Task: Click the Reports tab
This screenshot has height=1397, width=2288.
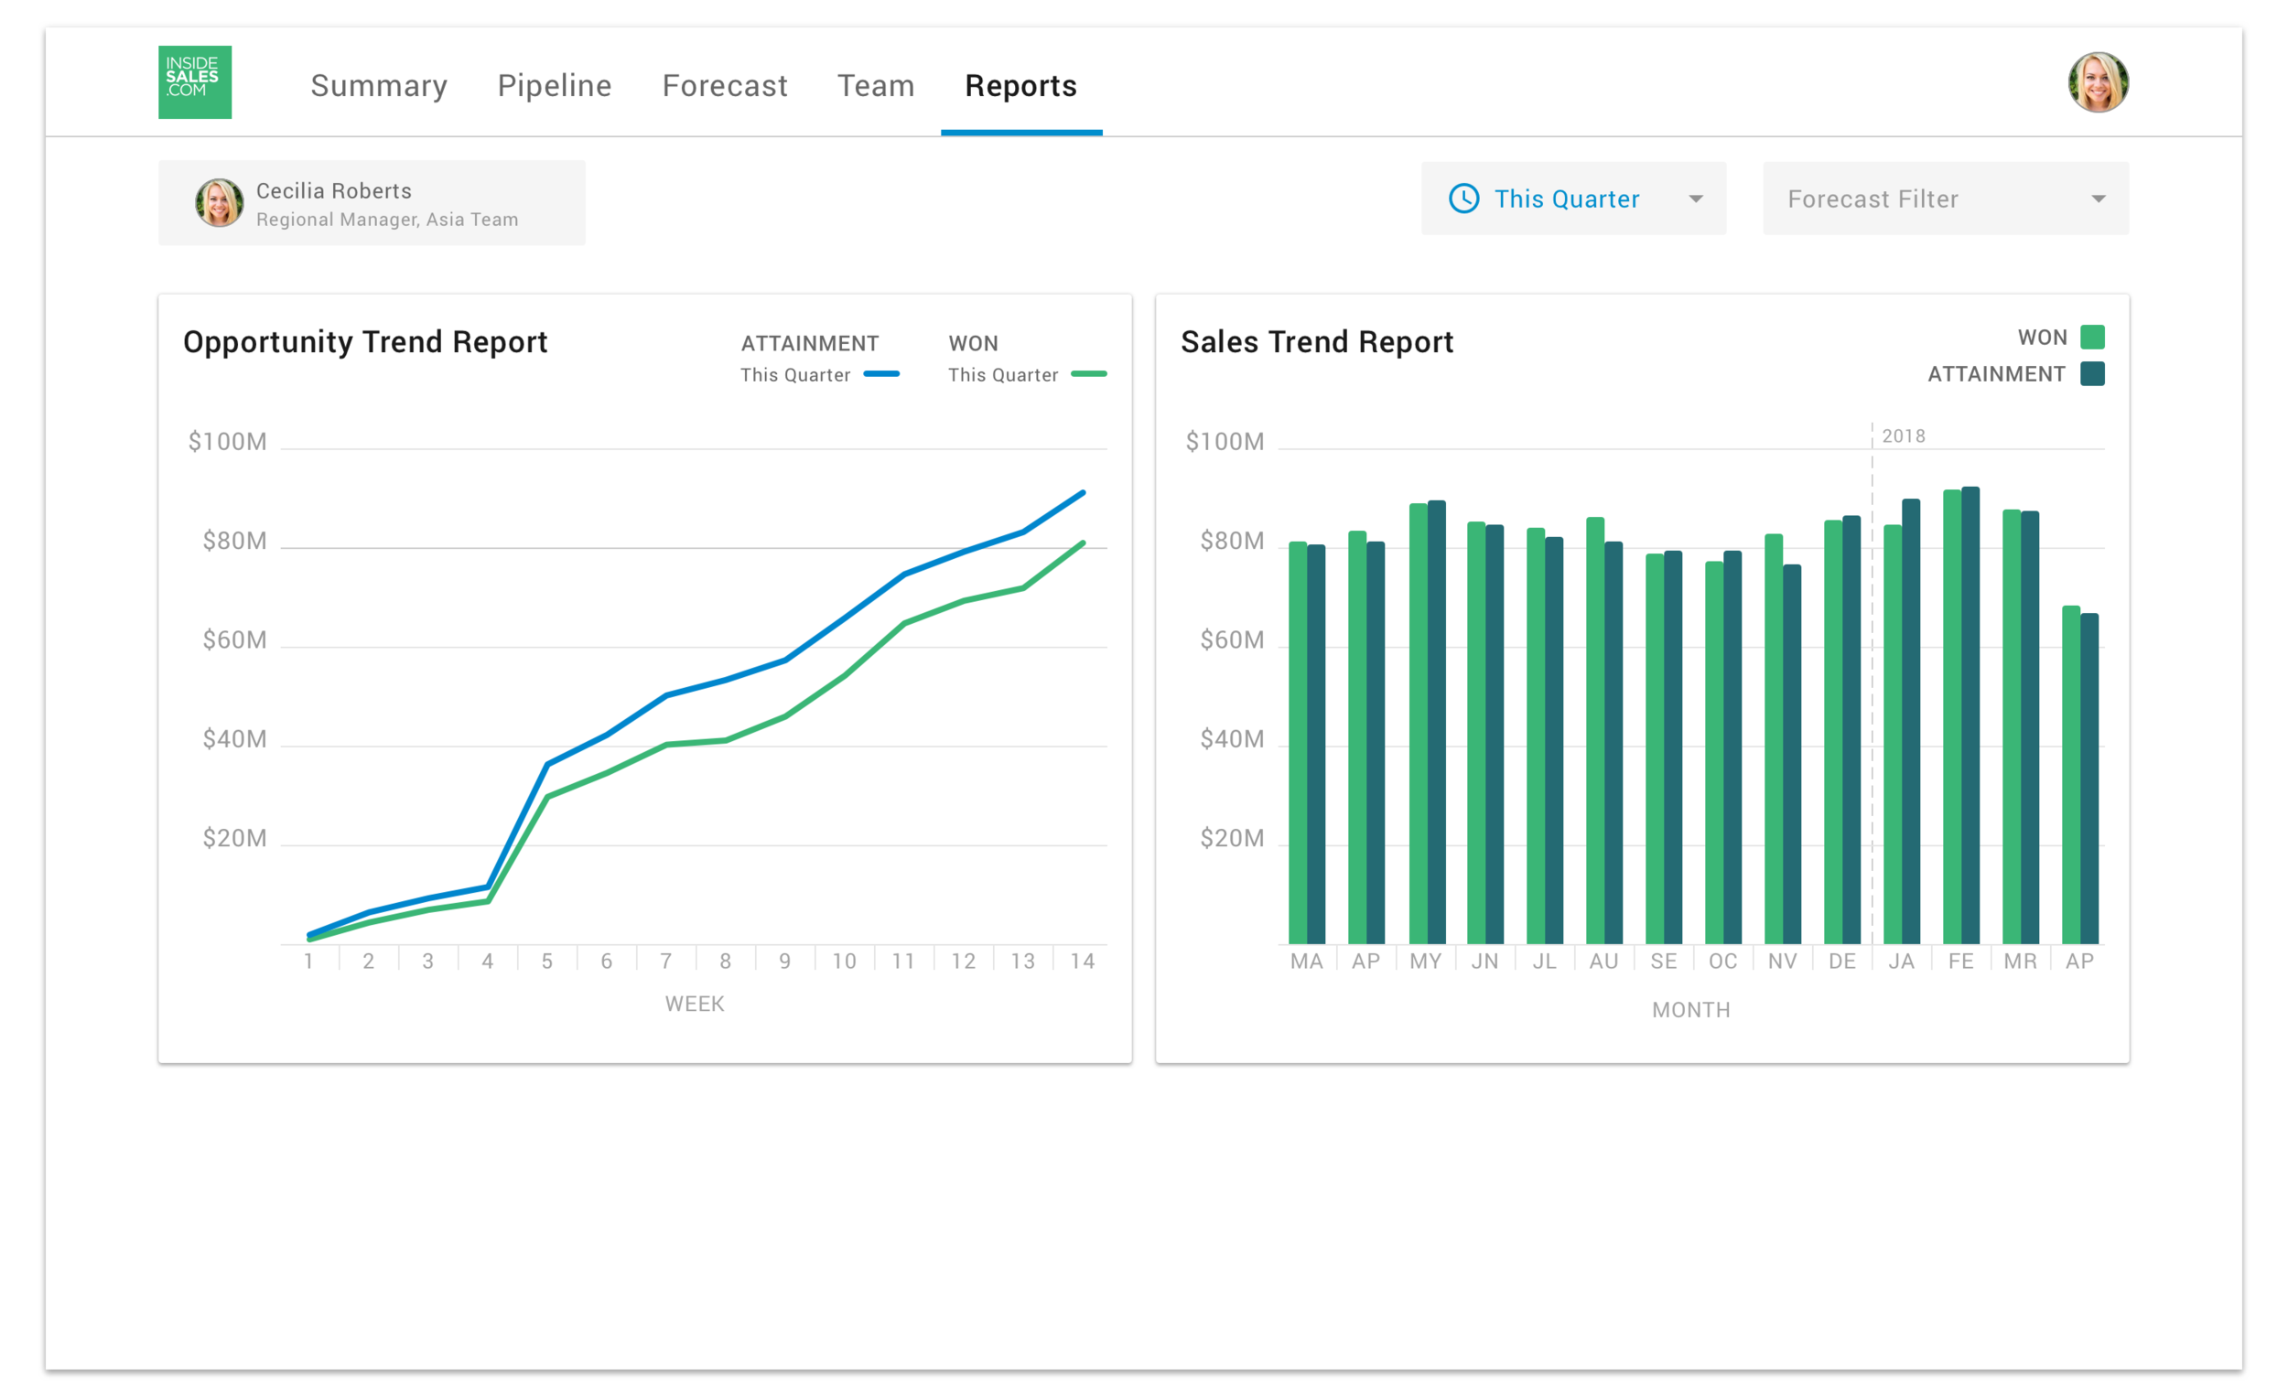Action: click(1020, 85)
